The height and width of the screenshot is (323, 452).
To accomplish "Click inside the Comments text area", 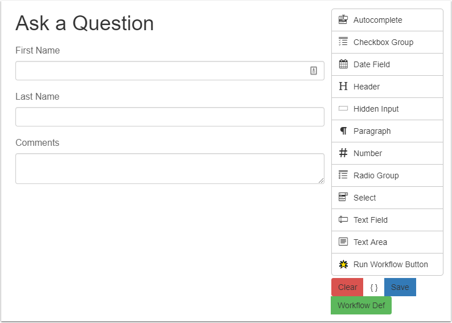I will click(x=170, y=169).
